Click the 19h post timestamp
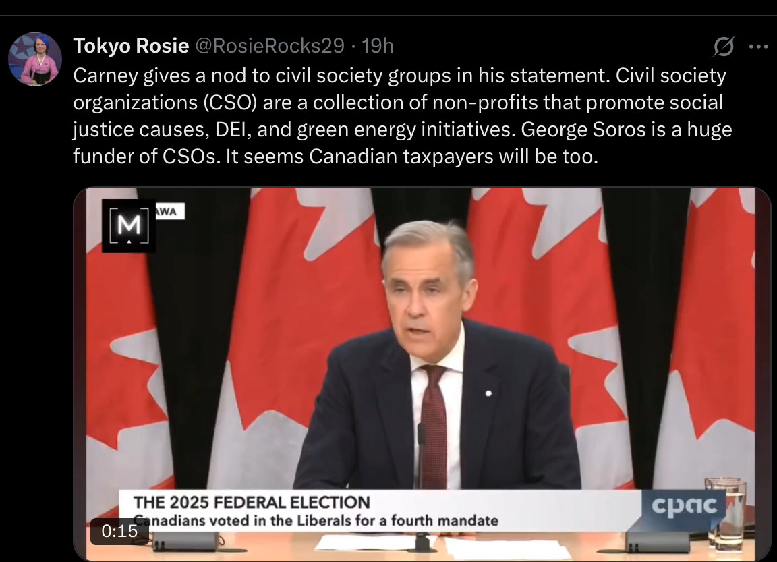 click(x=378, y=46)
